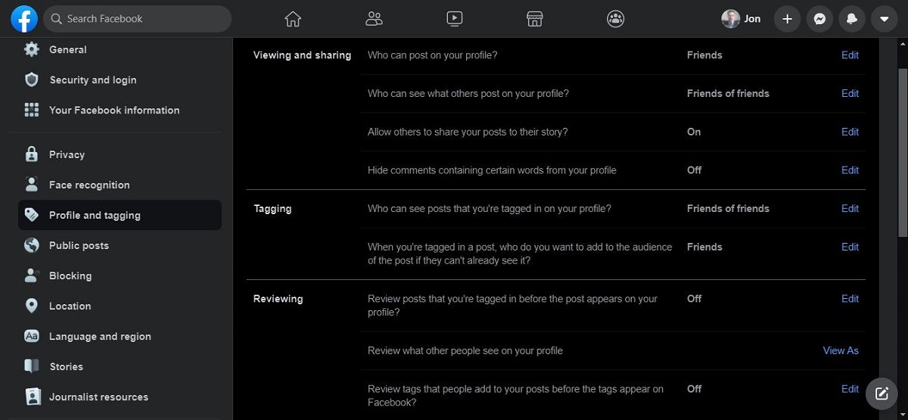Edit who can post on your profile
908x420 pixels.
pyautogui.click(x=850, y=55)
